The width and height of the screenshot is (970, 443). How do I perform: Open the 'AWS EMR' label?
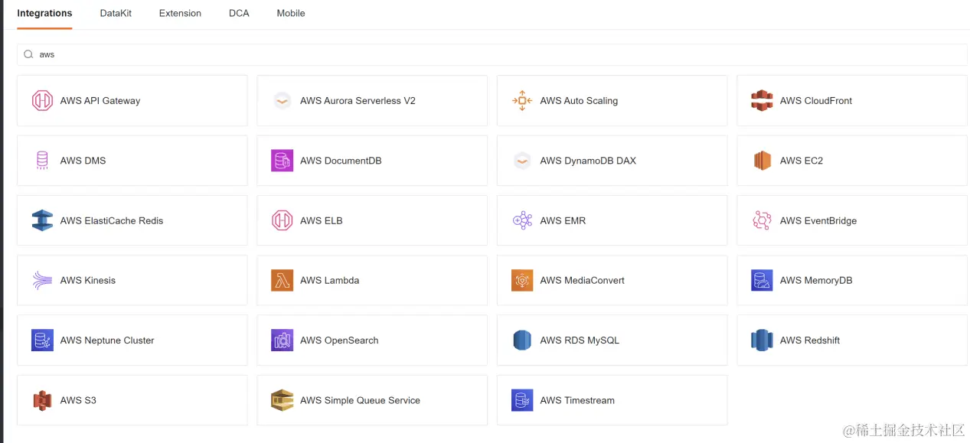tap(563, 220)
